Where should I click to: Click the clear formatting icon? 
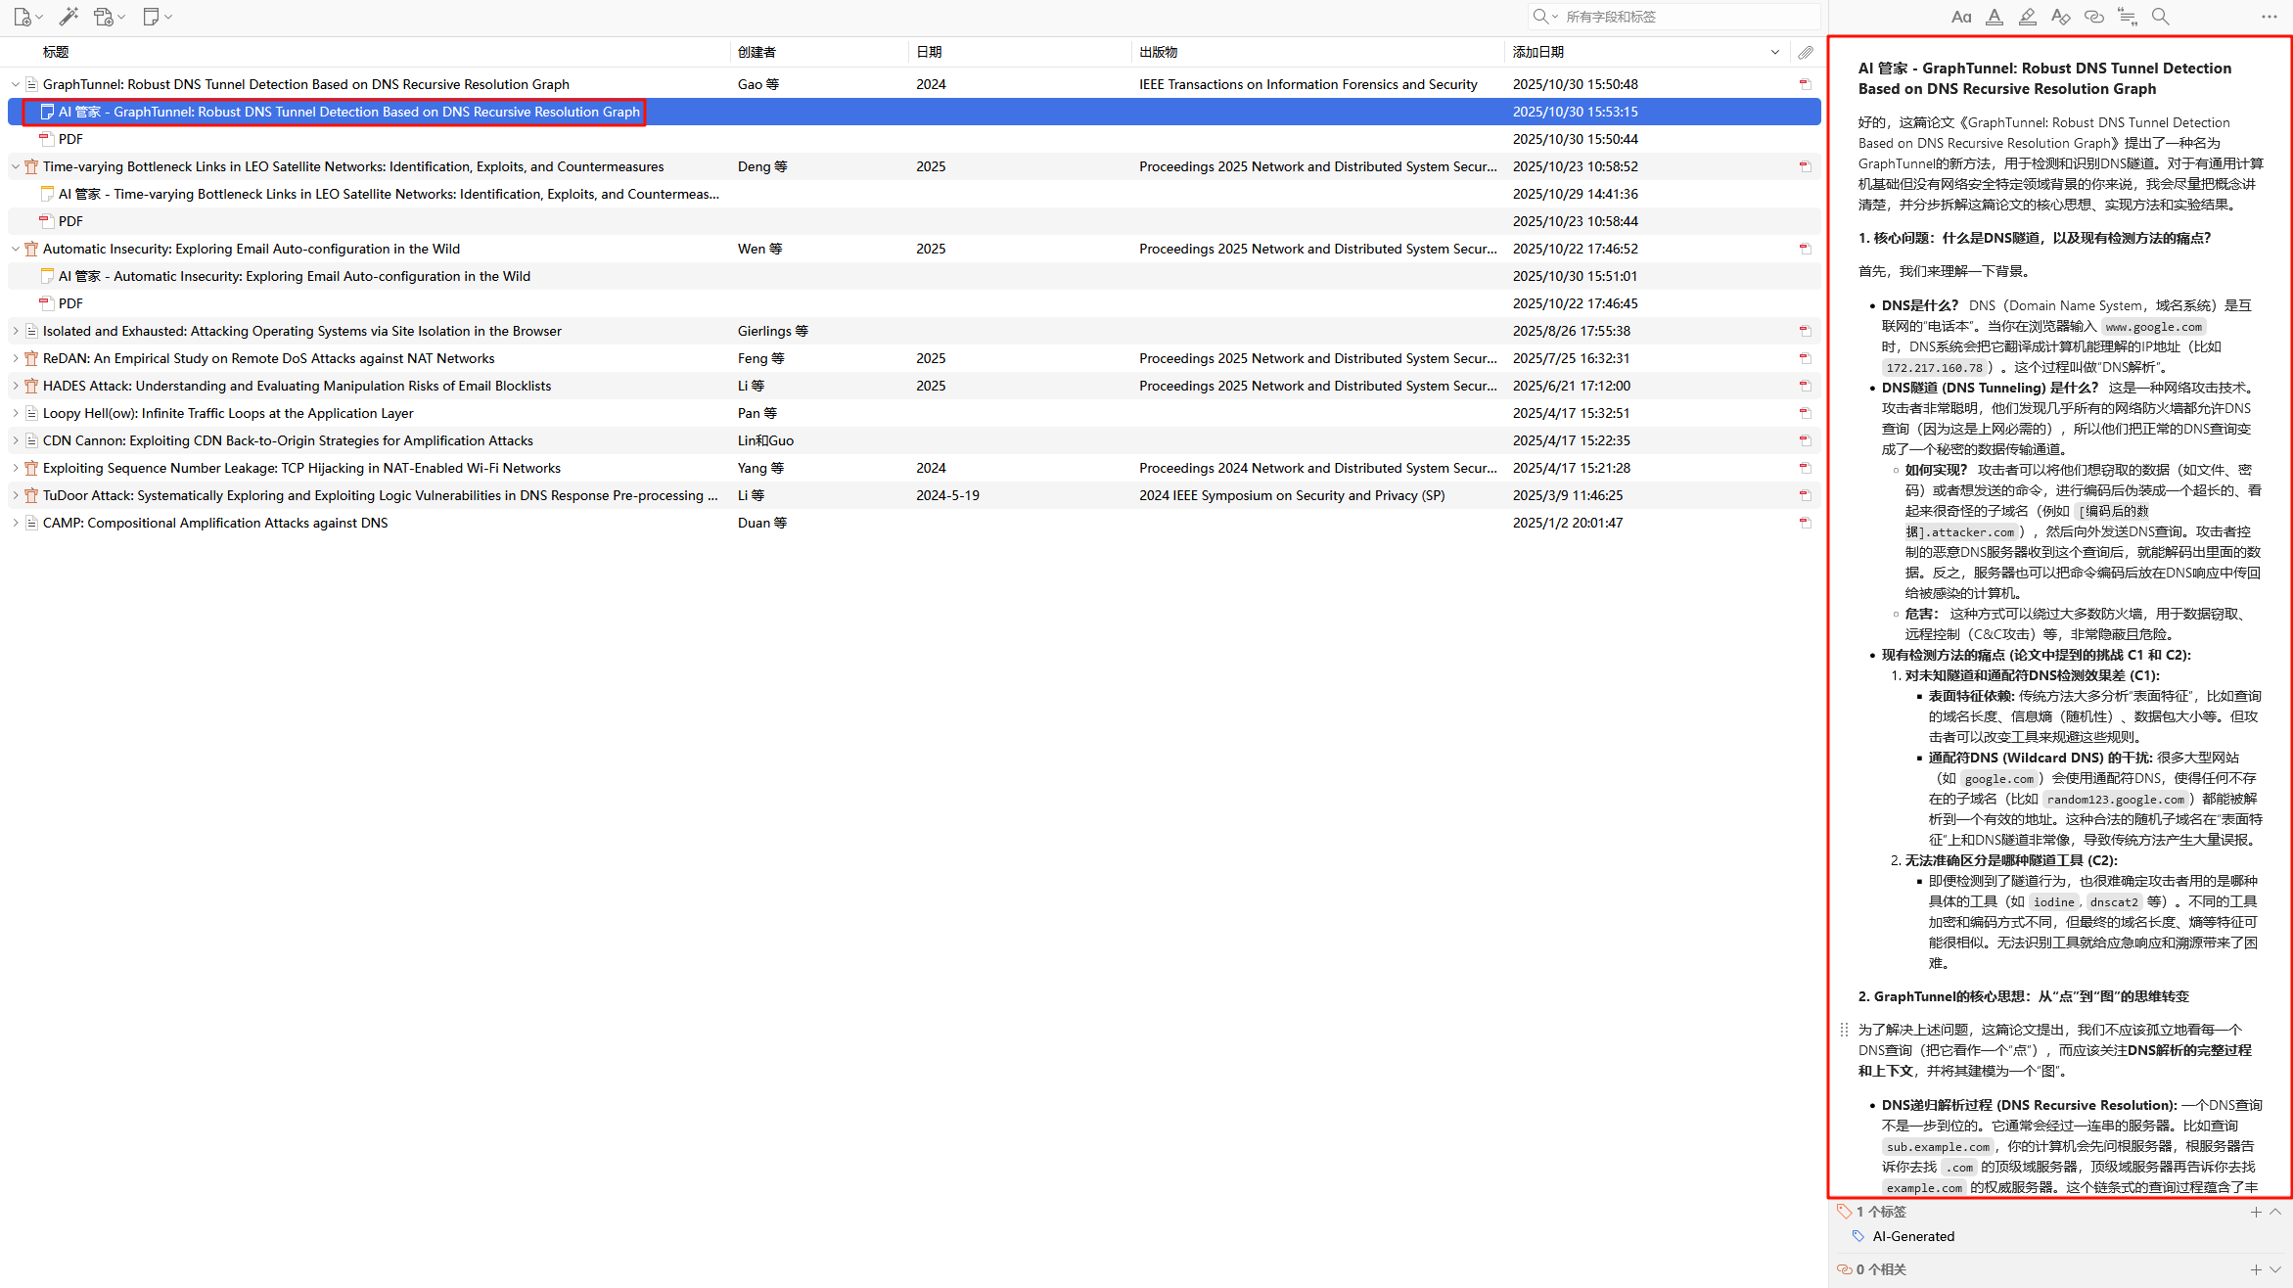click(2060, 17)
